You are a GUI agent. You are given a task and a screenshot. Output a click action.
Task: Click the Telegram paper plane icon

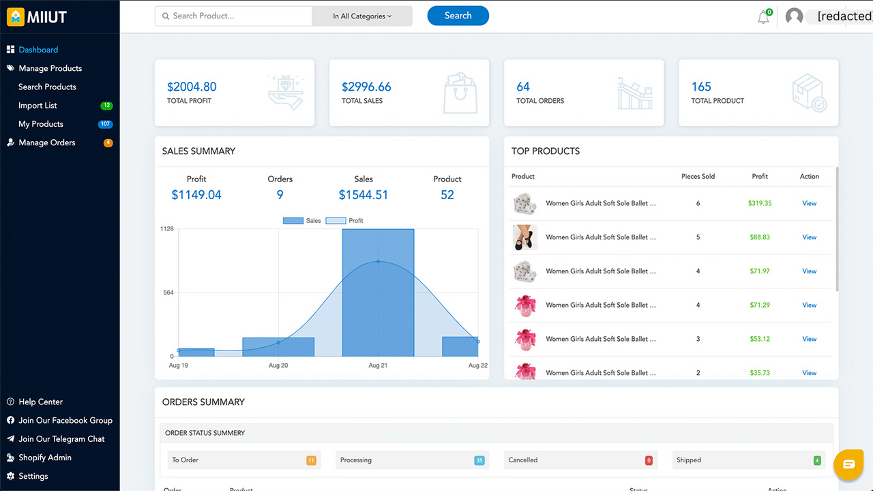(x=10, y=438)
